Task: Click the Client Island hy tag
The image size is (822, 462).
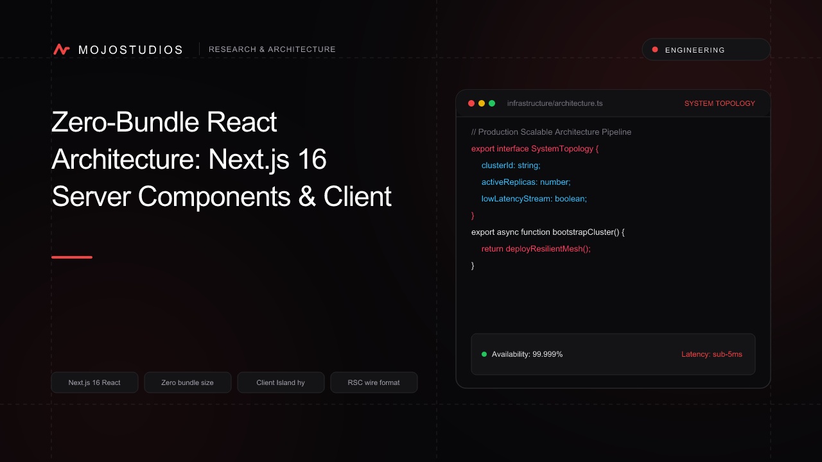Action: tap(281, 382)
